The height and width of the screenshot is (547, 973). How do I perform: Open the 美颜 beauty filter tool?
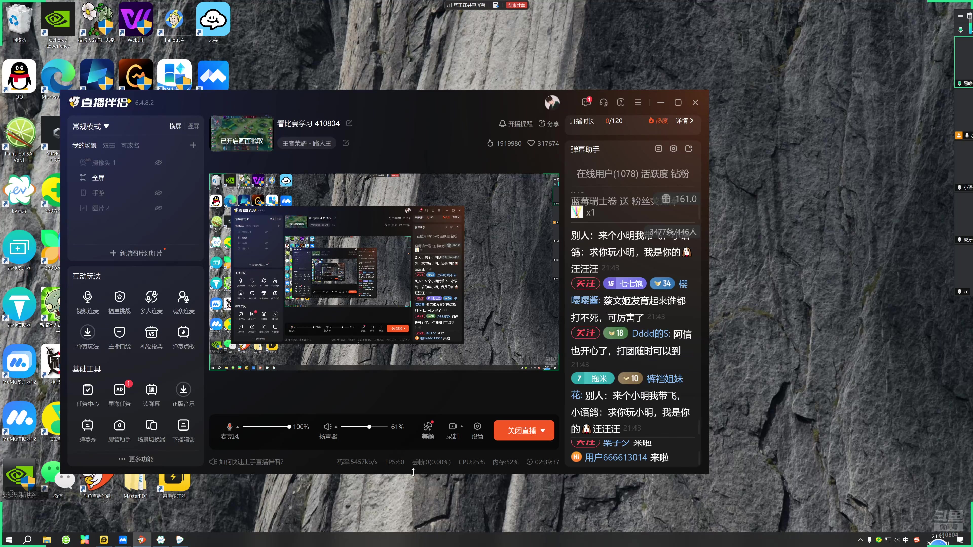point(427,430)
